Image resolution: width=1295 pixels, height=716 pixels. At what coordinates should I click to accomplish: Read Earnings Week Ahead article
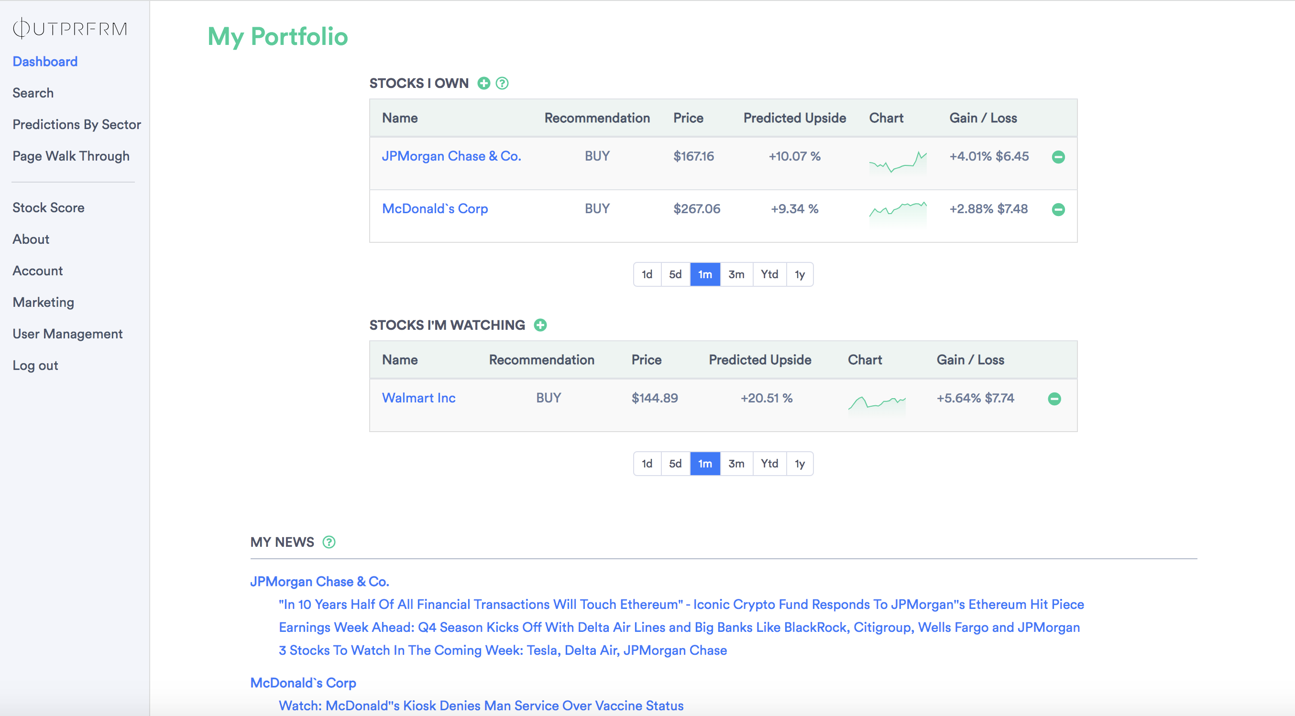(679, 628)
